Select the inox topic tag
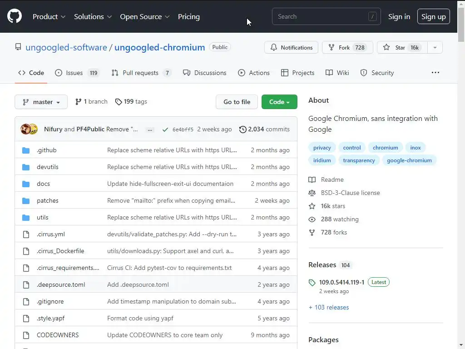The height and width of the screenshot is (349, 465). [x=416, y=148]
